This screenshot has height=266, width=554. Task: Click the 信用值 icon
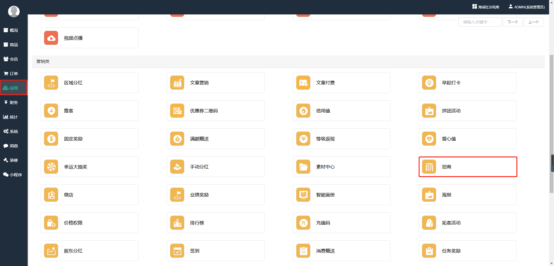coord(303,111)
